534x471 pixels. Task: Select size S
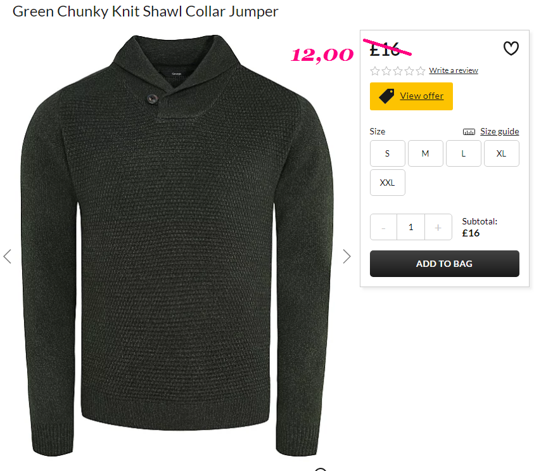(x=387, y=153)
